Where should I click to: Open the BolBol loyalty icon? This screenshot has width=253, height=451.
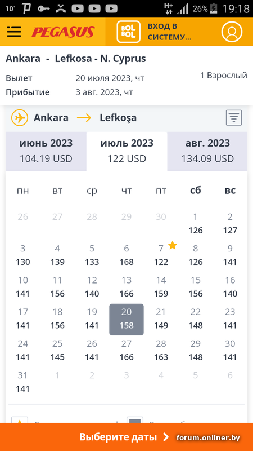tap(129, 32)
